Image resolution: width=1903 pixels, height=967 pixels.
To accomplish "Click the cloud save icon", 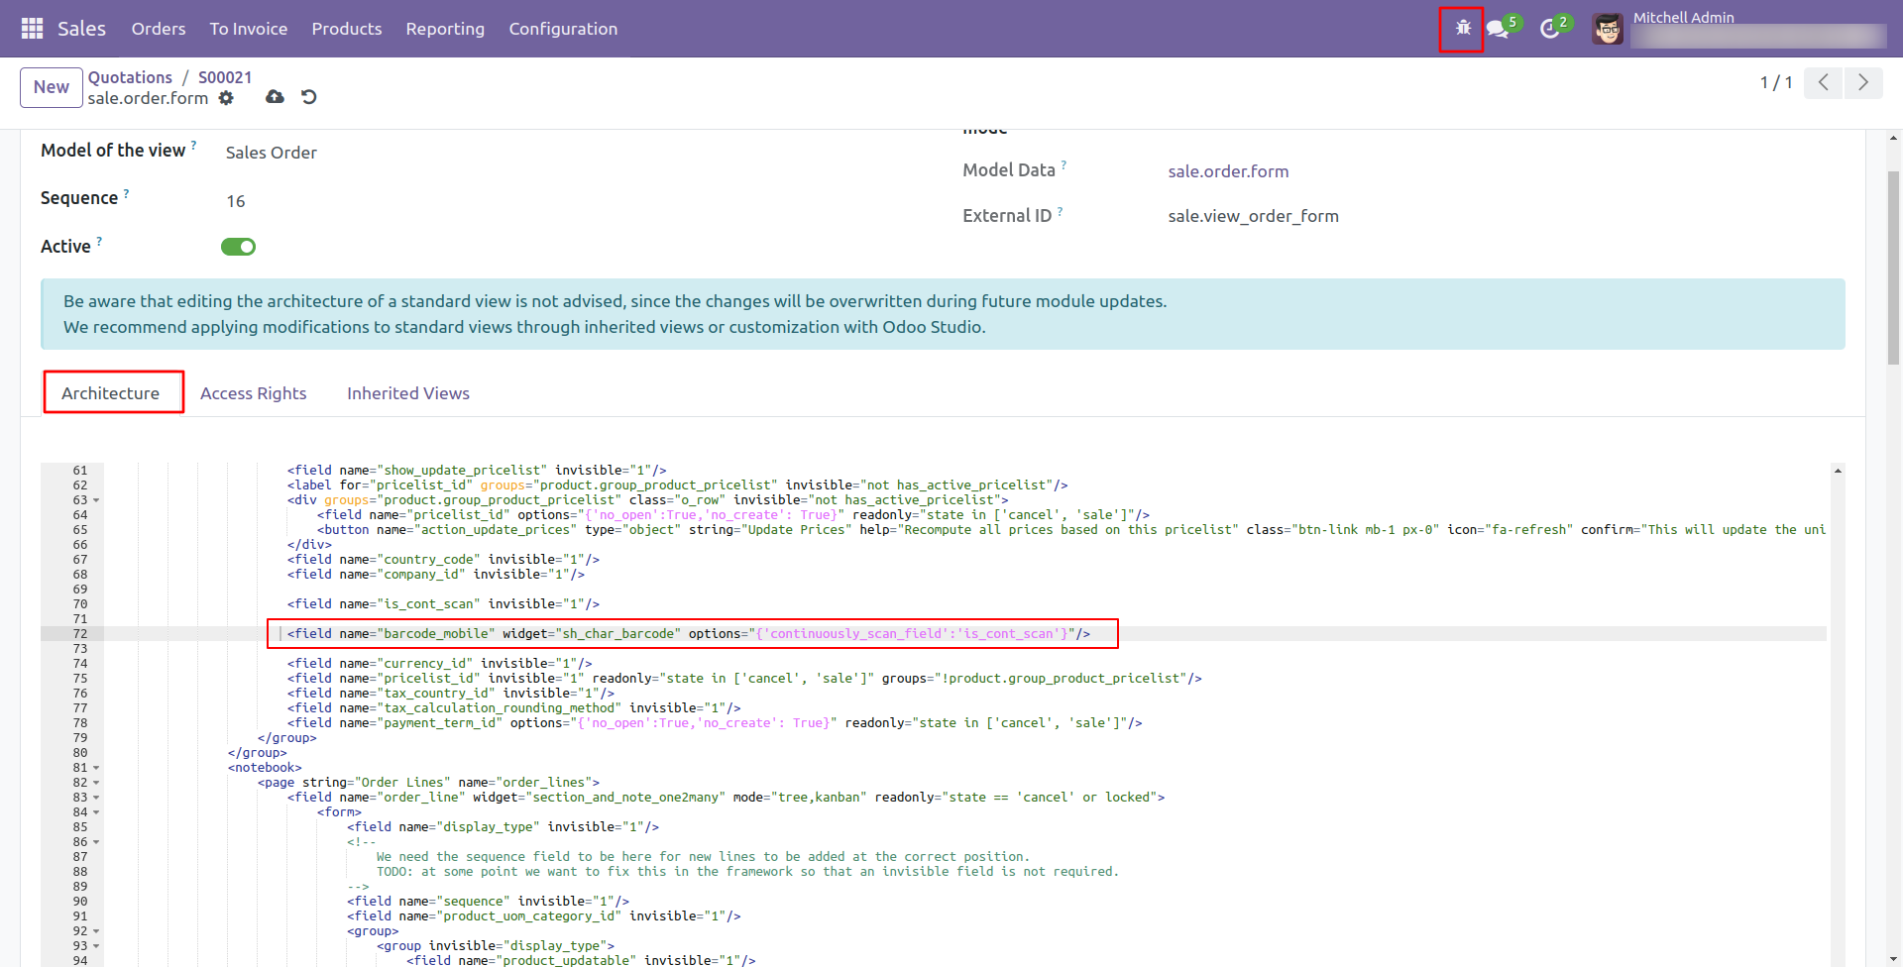I will [275, 97].
